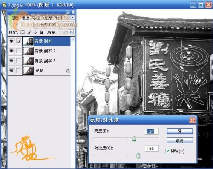Screen dimensions: 213x169
Task: Toggle link box of 背景 副本 2 layer
Action: [19, 51]
